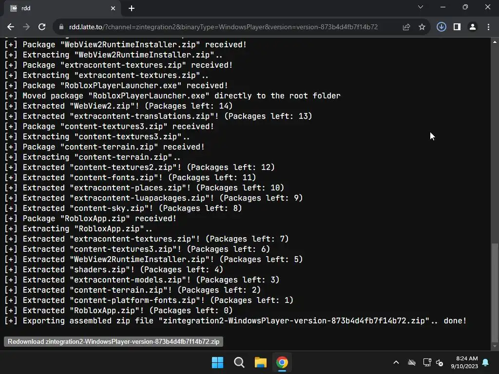Viewport: 499px width, 374px height.
Task: Click the scrollbar down arrow
Action: click(x=495, y=346)
